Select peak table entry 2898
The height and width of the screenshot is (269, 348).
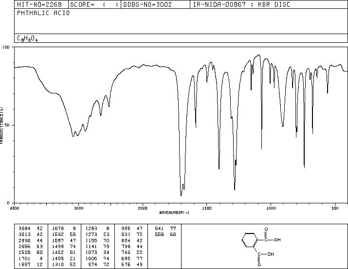(24, 240)
